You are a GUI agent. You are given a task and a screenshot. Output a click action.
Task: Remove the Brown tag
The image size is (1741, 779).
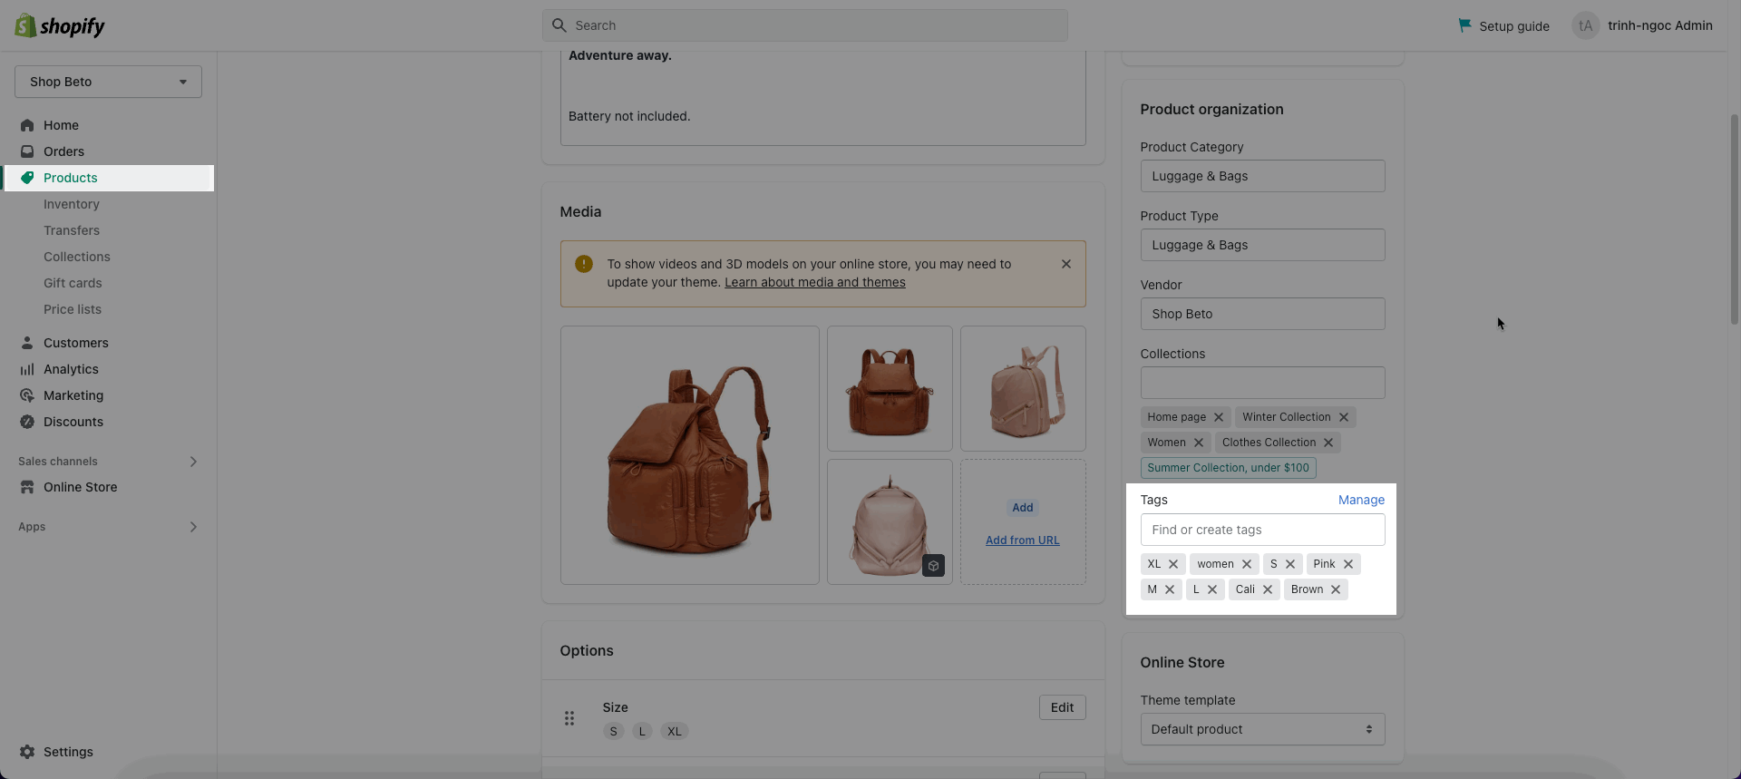coord(1336,589)
